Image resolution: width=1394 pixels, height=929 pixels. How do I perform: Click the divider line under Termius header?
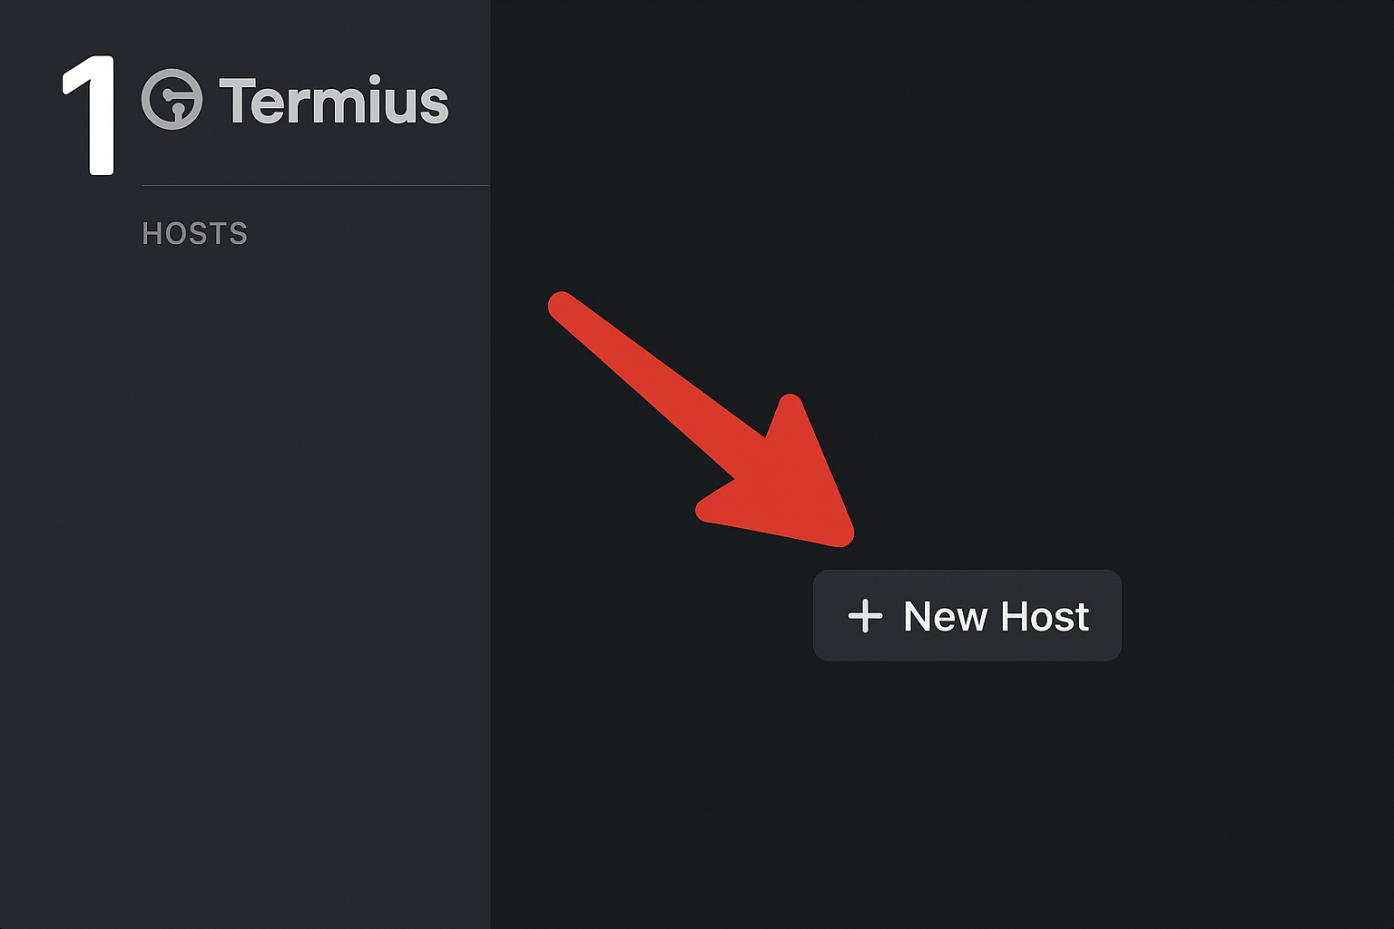click(315, 185)
